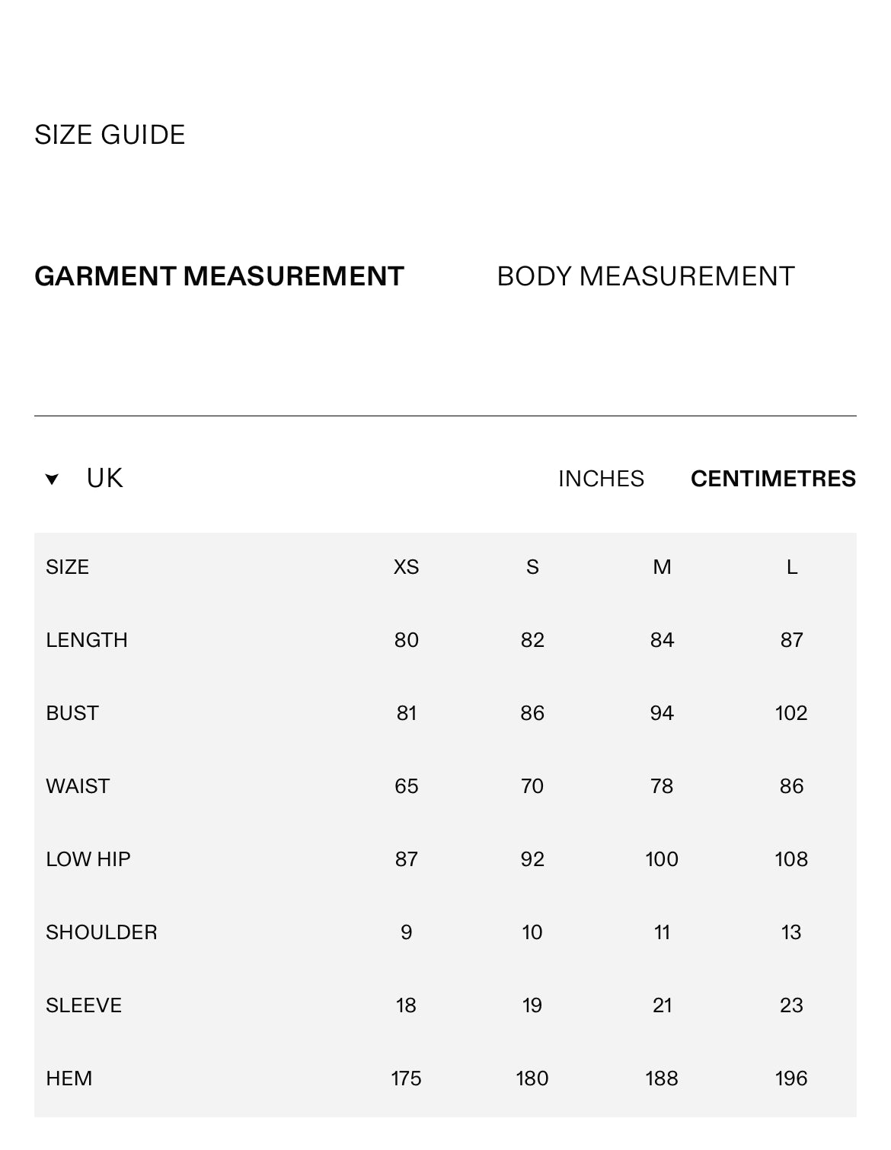Screen dimensions: 891x1150
Task: Select Centimetres as the unit
Action: click(x=773, y=479)
